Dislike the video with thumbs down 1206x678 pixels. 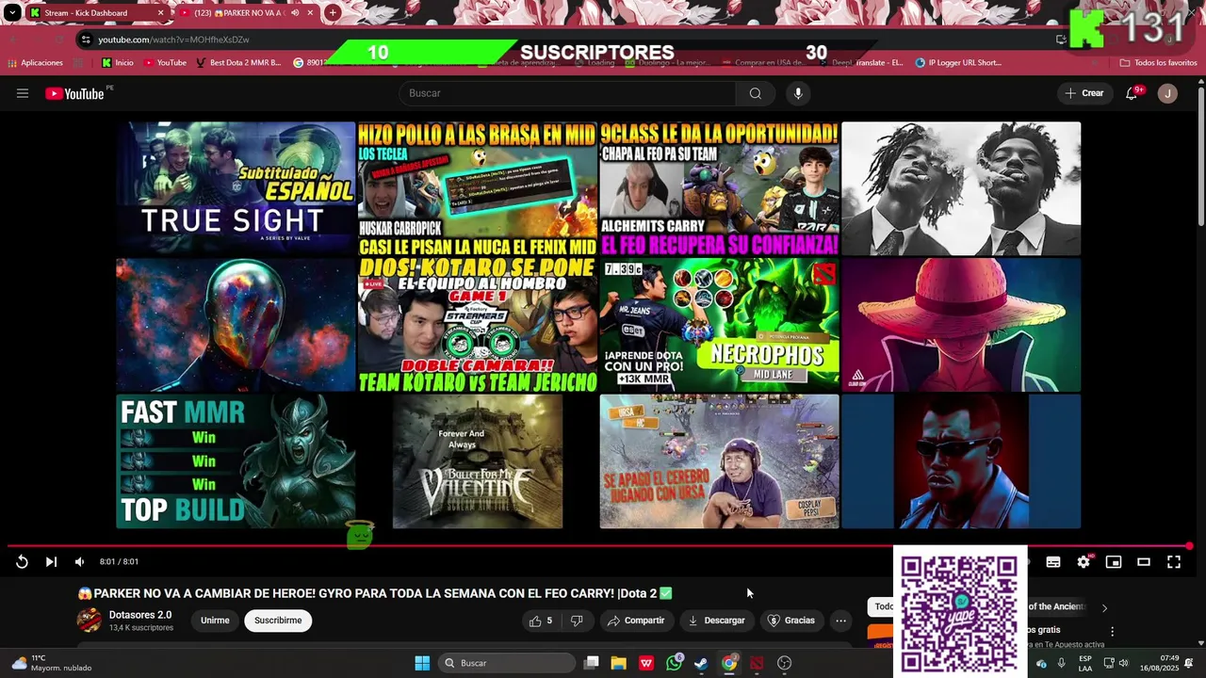pos(577,621)
